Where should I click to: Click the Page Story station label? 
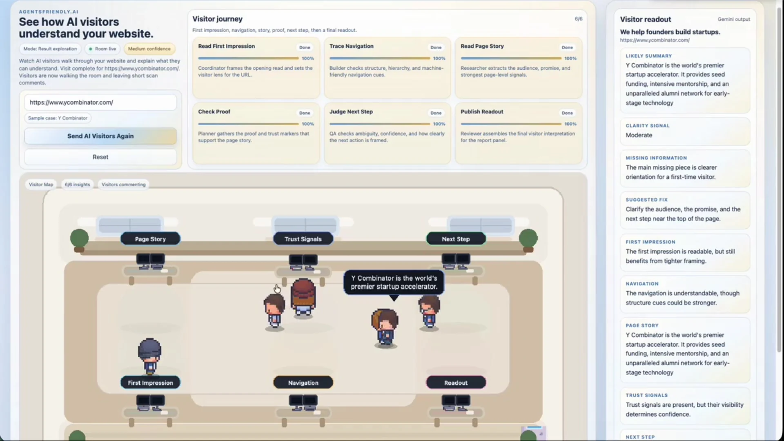[150, 239]
